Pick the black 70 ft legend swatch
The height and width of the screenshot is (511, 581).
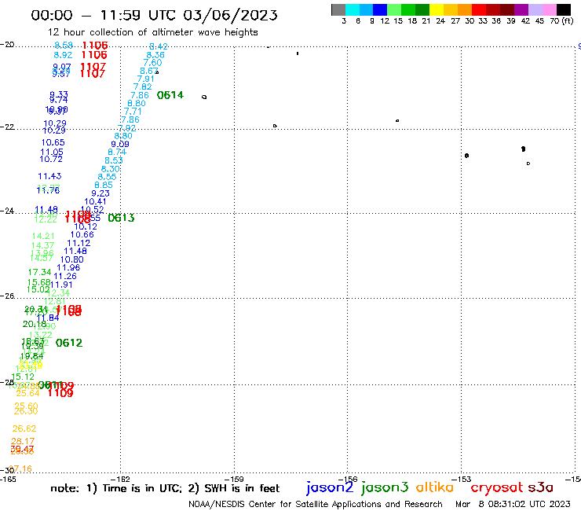tap(564, 9)
